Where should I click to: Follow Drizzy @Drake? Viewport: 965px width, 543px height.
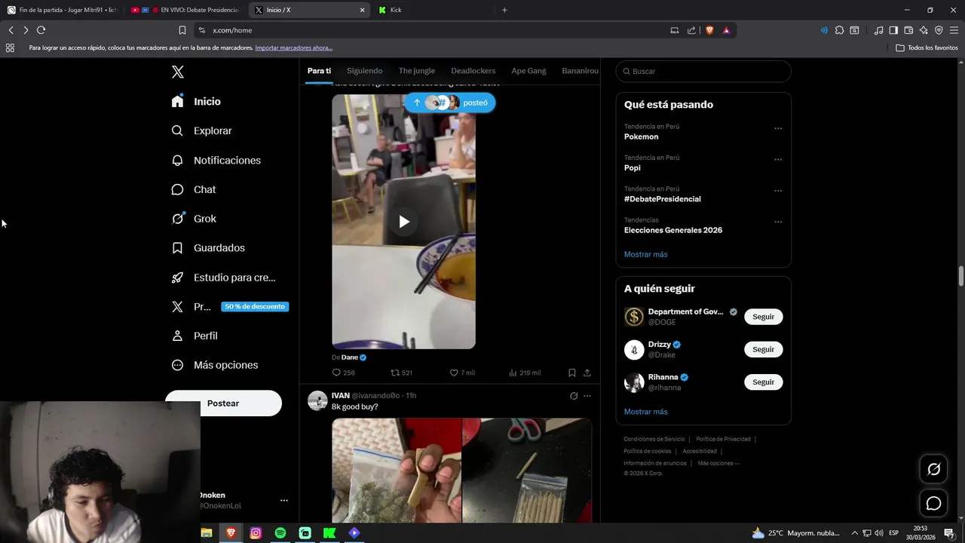click(x=763, y=349)
